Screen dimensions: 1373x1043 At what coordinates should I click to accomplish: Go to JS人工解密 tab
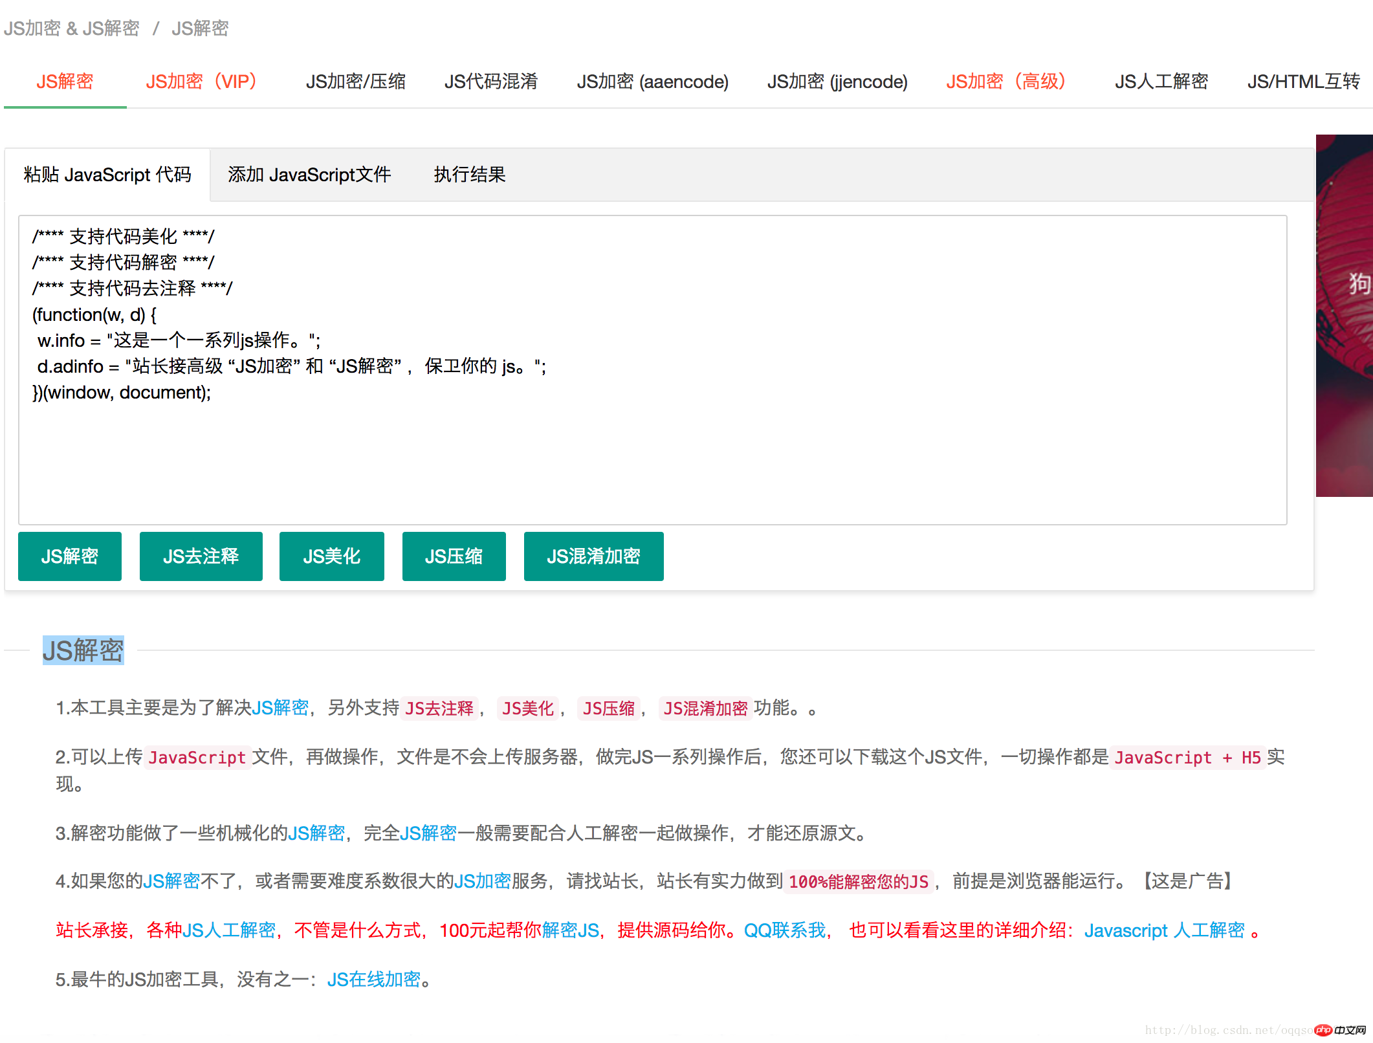(x=1161, y=82)
